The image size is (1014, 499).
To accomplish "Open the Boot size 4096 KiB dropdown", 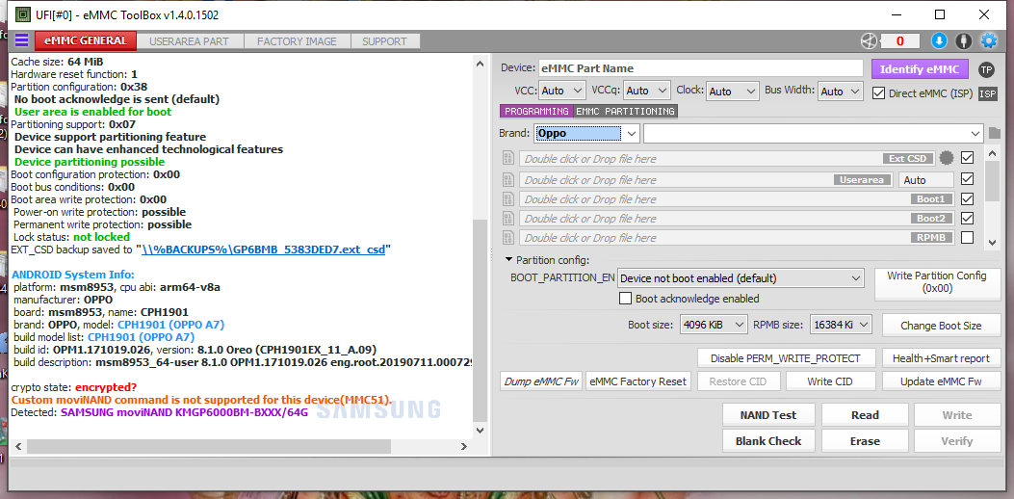I will [x=714, y=325].
